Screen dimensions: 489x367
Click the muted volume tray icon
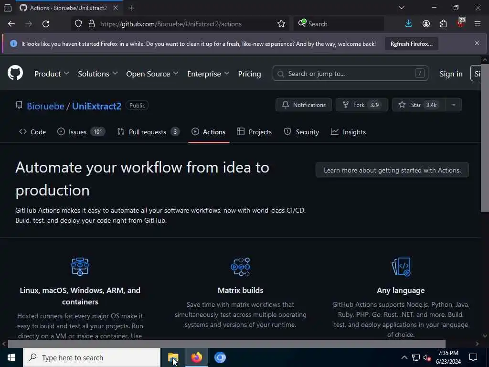(427, 357)
